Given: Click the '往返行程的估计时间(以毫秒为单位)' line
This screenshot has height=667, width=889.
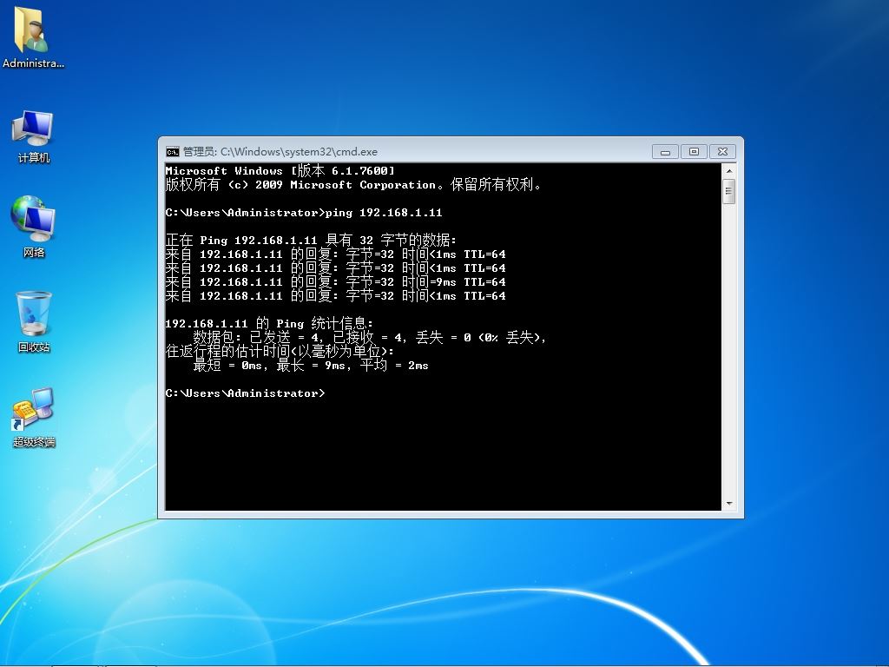Looking at the screenshot, I should pos(280,352).
